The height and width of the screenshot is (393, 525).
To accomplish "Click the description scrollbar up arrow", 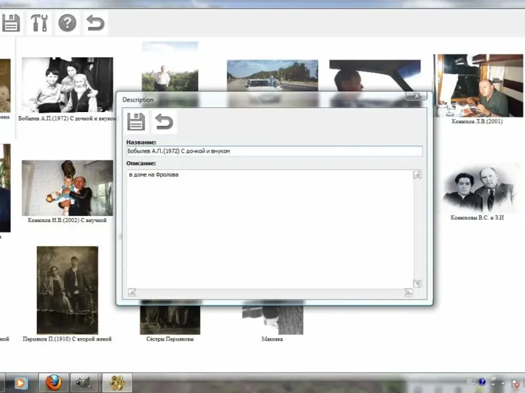I will [417, 174].
